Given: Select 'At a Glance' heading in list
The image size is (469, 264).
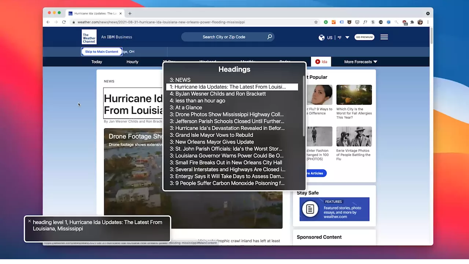Looking at the screenshot, I should coord(186,107).
